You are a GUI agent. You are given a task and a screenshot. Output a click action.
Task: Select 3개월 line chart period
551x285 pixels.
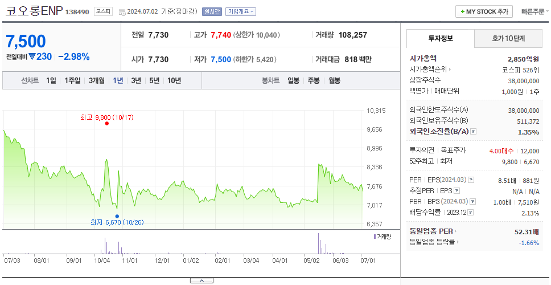click(x=97, y=80)
